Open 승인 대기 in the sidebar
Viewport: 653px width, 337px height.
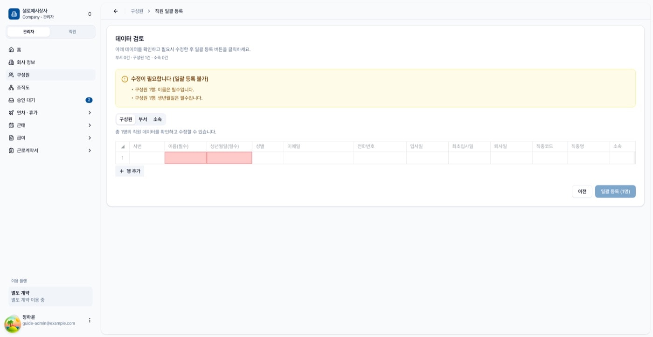click(50, 100)
